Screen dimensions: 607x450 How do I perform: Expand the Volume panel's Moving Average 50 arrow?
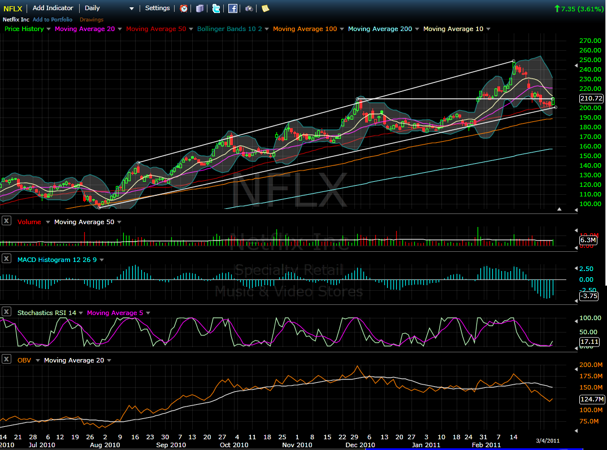pos(119,222)
